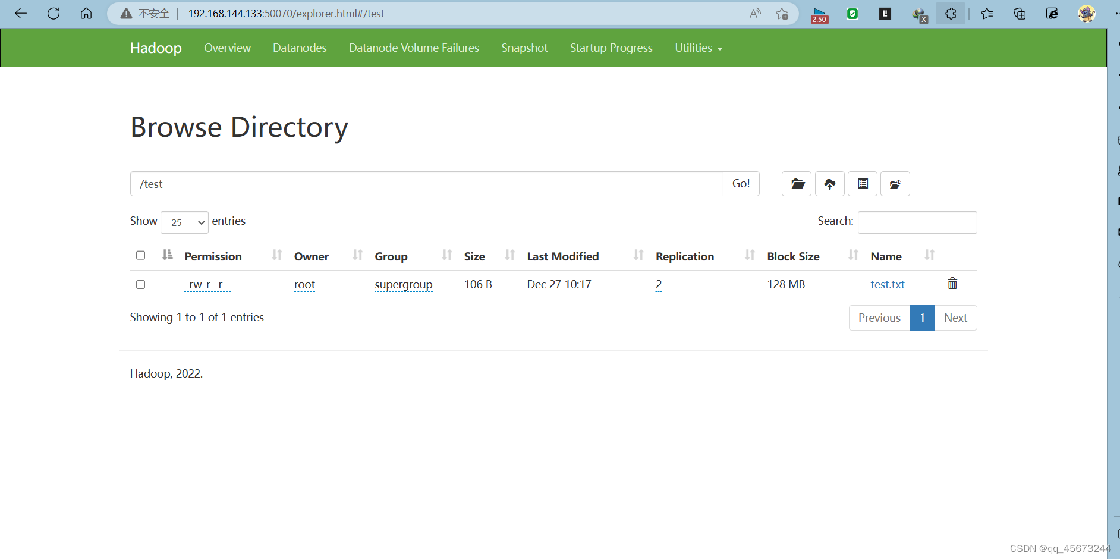Click the replication value 2 link
The width and height of the screenshot is (1120, 559).
click(x=659, y=284)
